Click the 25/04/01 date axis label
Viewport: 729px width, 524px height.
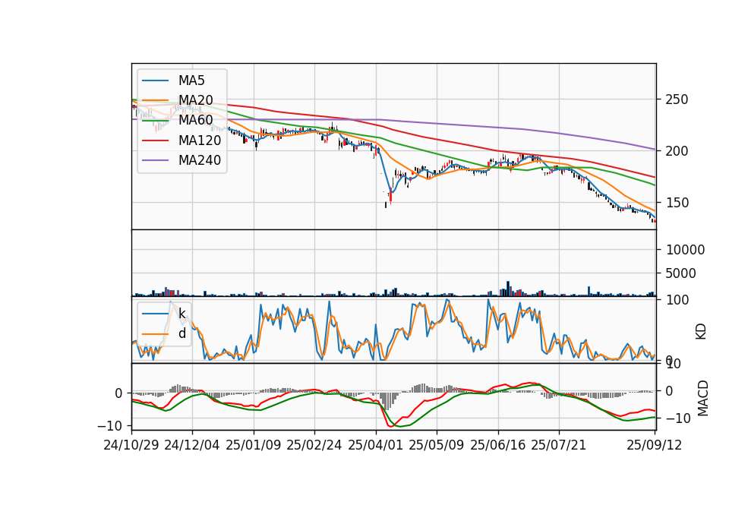point(376,445)
